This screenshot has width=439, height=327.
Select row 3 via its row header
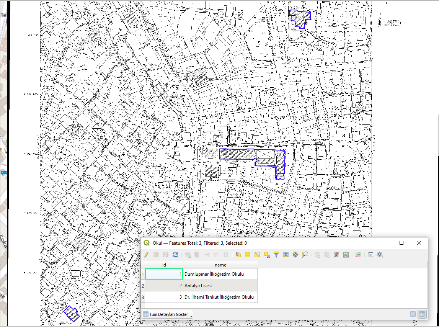(x=143, y=297)
